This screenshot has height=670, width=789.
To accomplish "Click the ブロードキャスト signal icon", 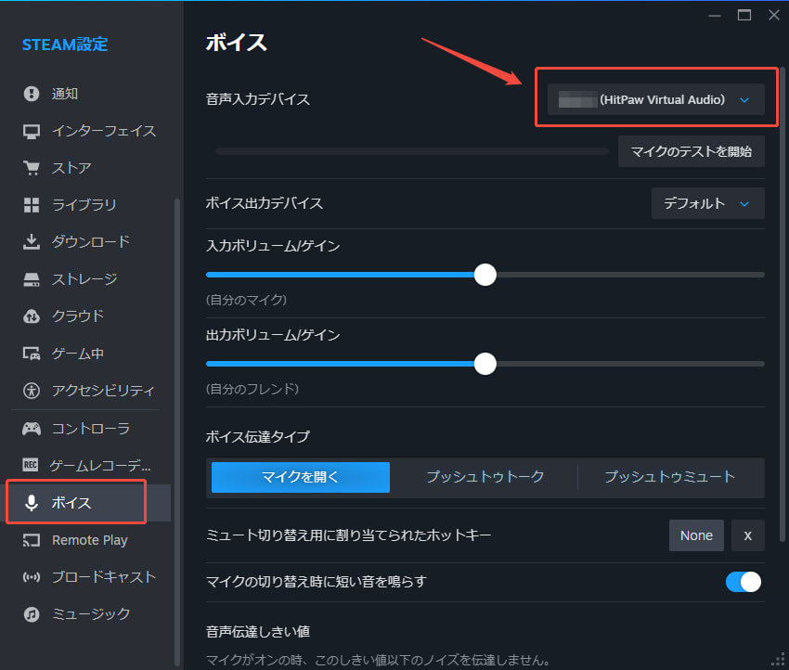I will [32, 577].
